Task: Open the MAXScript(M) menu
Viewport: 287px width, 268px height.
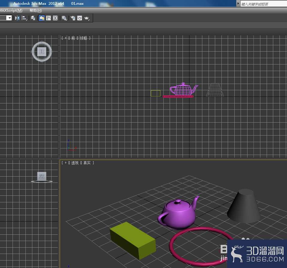Action: (x=11, y=10)
